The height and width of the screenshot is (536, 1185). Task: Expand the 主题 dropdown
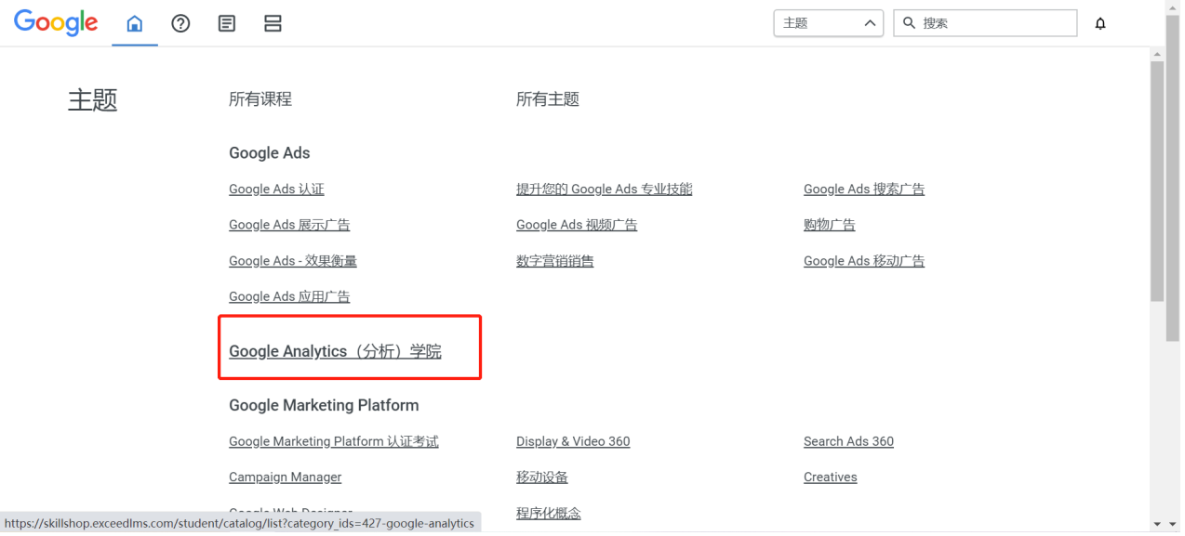(x=829, y=23)
